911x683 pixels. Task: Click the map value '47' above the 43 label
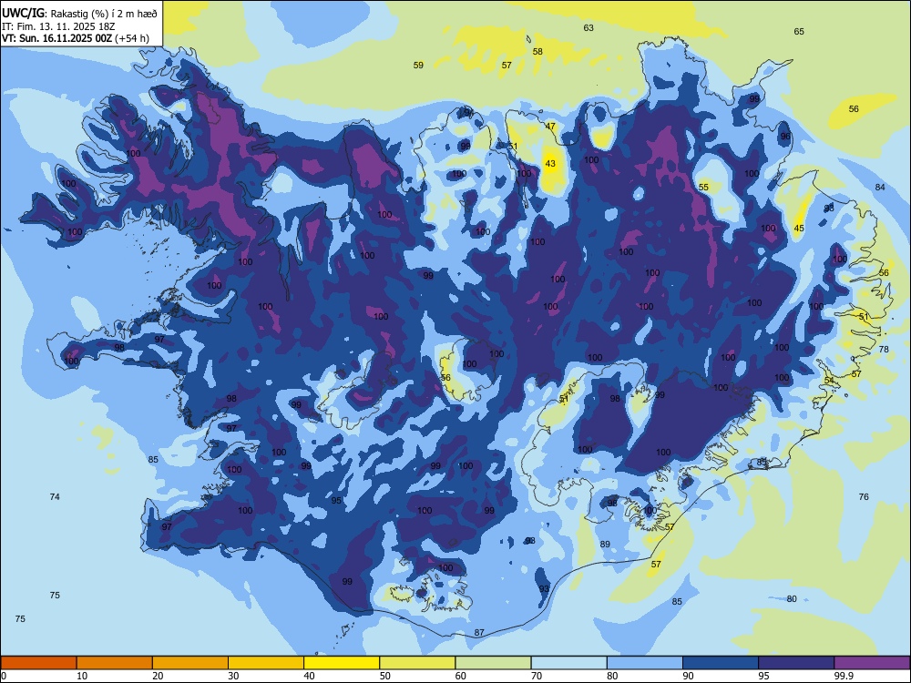[x=551, y=126]
